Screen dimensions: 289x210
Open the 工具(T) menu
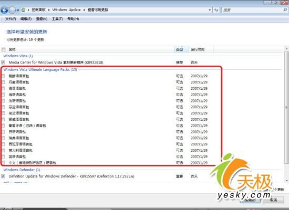[x=57, y=19]
